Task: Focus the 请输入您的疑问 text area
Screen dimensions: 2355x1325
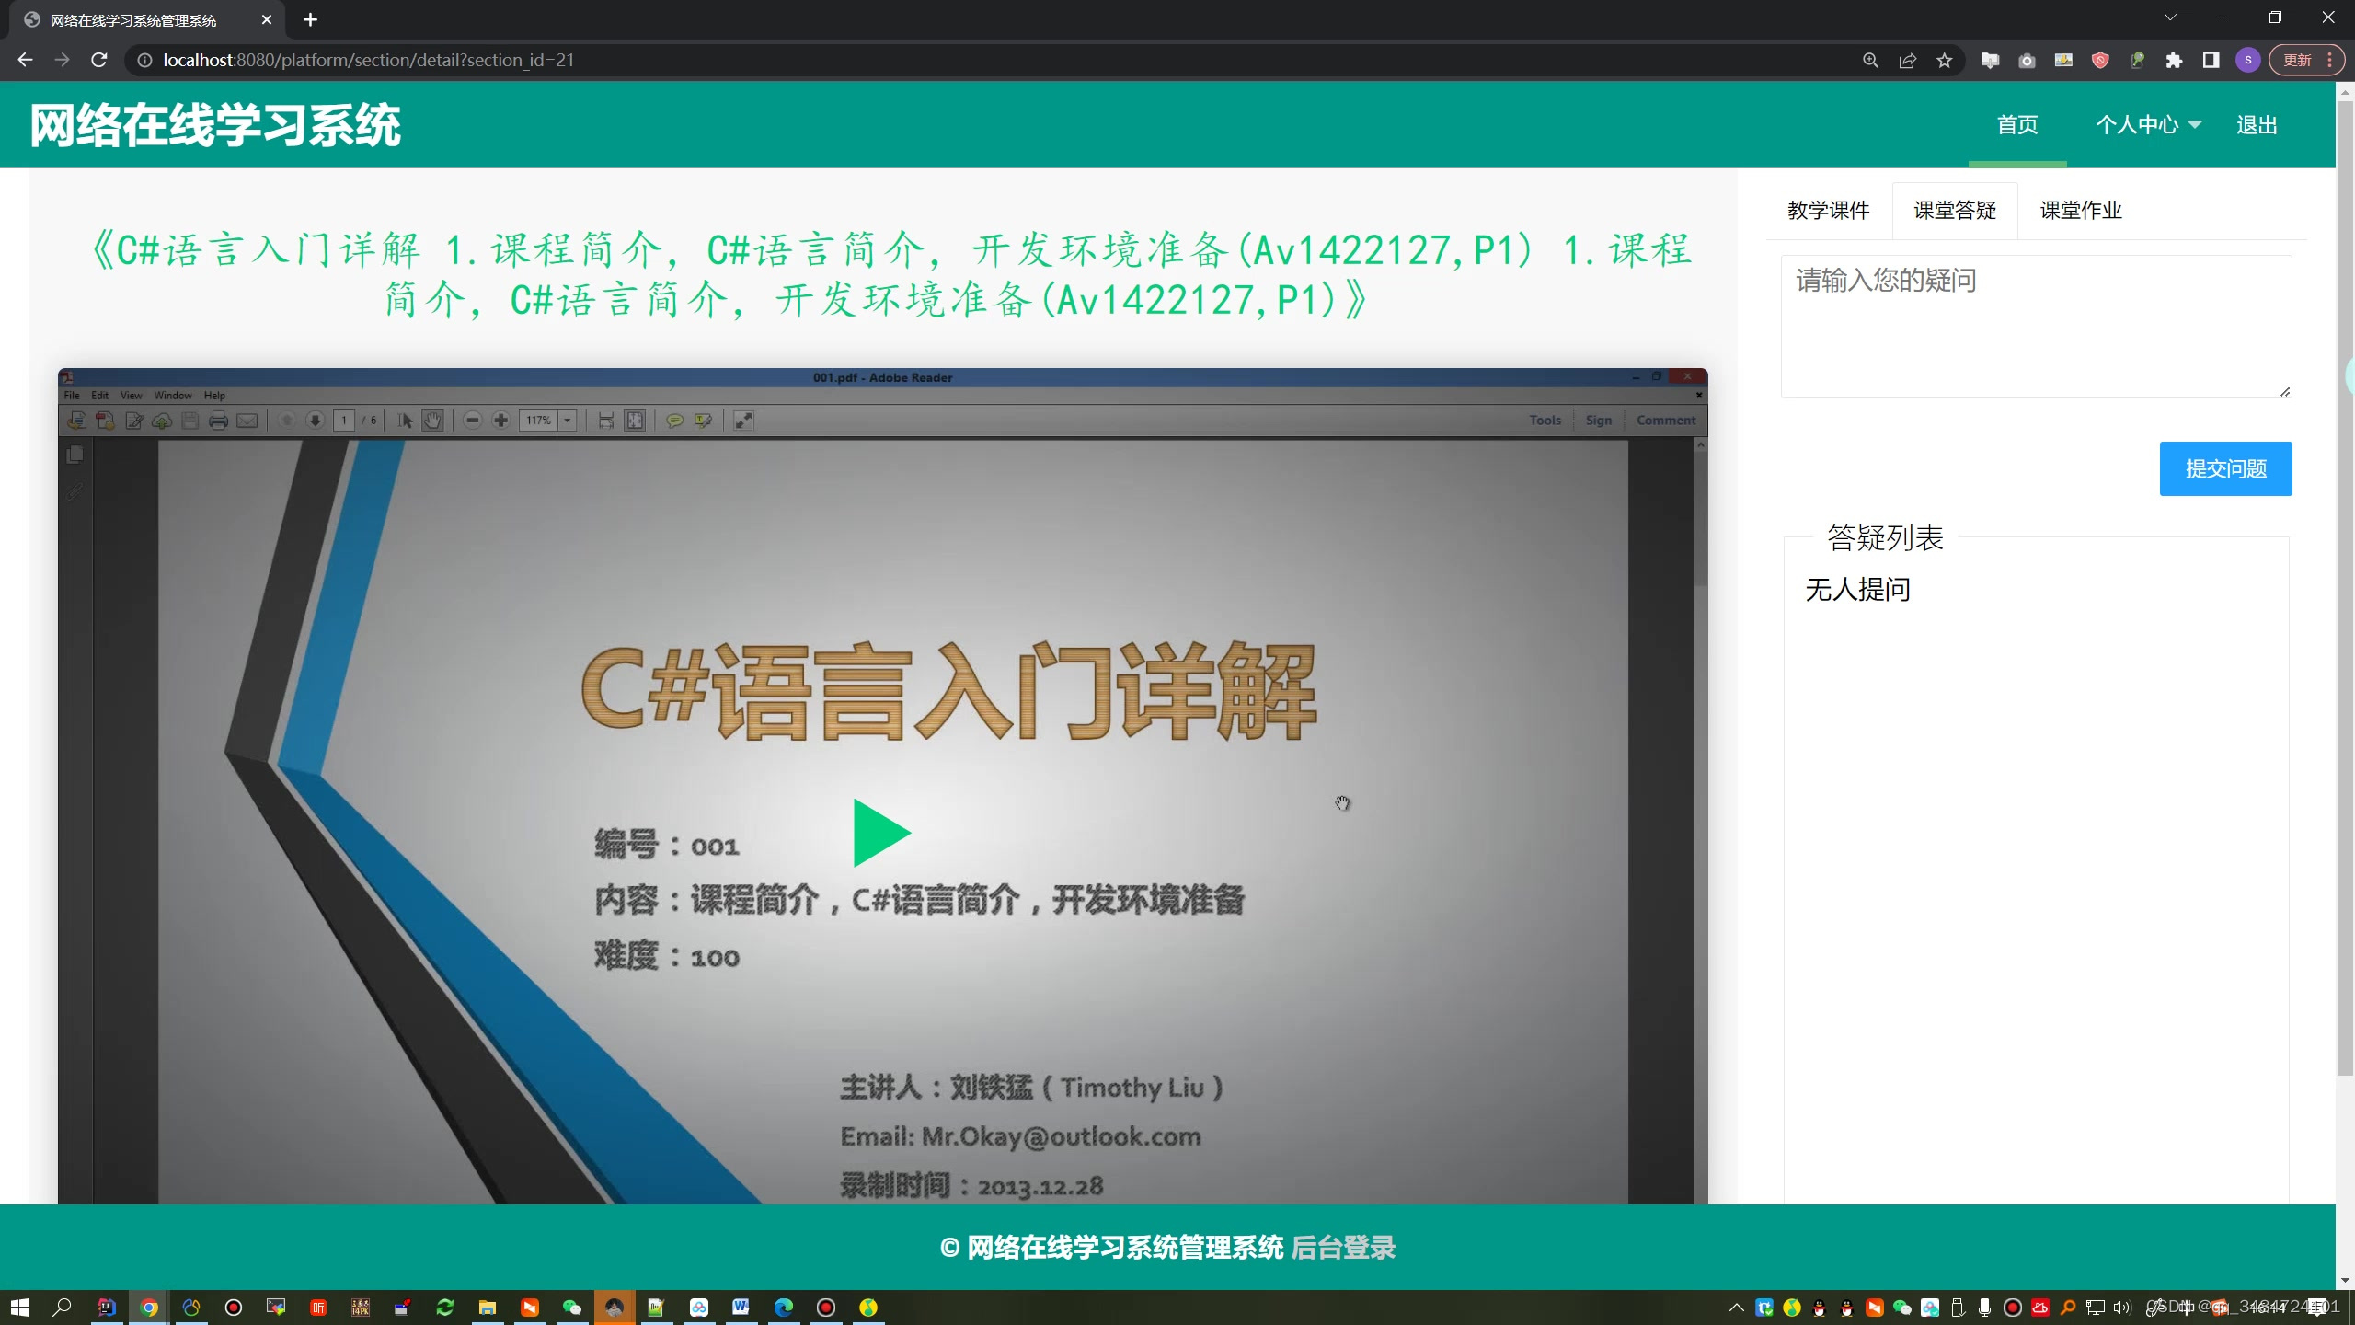Action: (x=2035, y=327)
